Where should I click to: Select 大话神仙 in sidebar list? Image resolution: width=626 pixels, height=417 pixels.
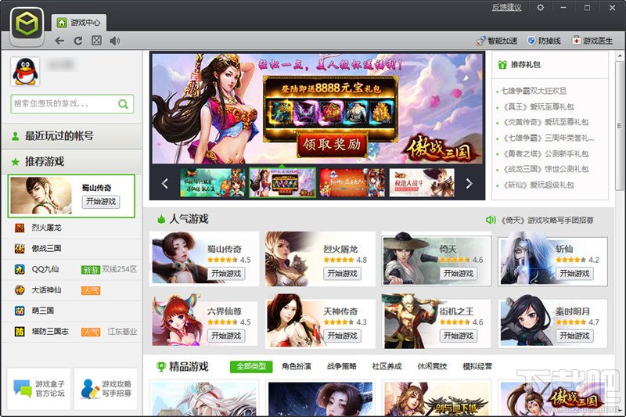[x=72, y=290]
